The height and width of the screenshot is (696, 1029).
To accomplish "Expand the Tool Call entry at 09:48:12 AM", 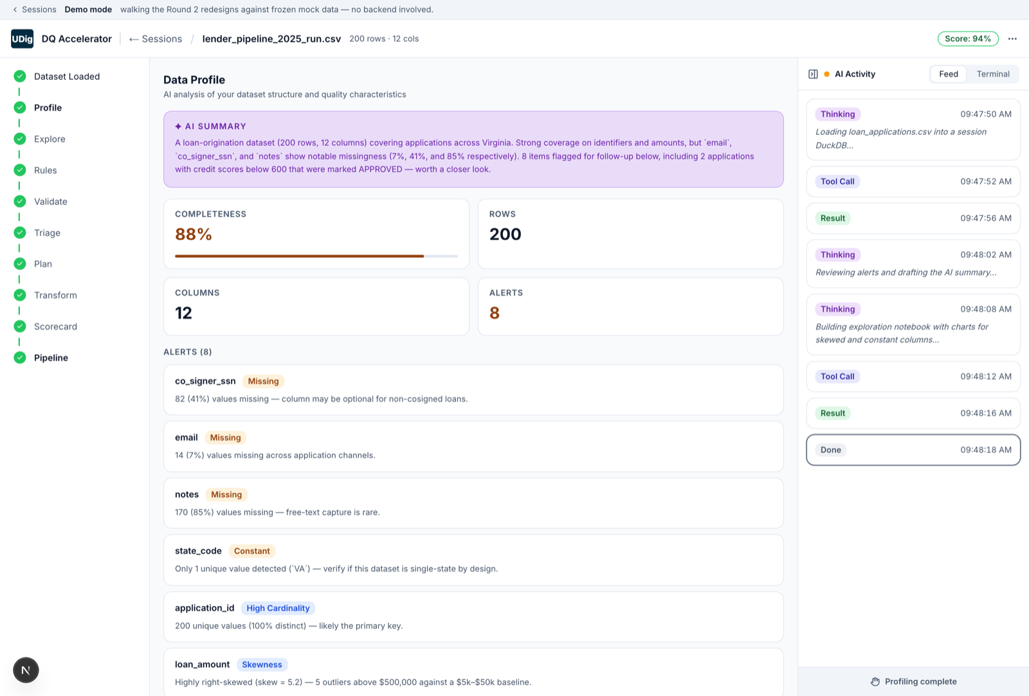I will (913, 377).
